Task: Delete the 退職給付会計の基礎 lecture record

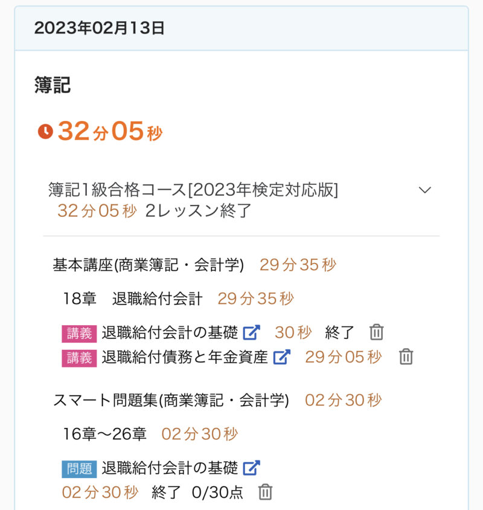Action: (376, 332)
